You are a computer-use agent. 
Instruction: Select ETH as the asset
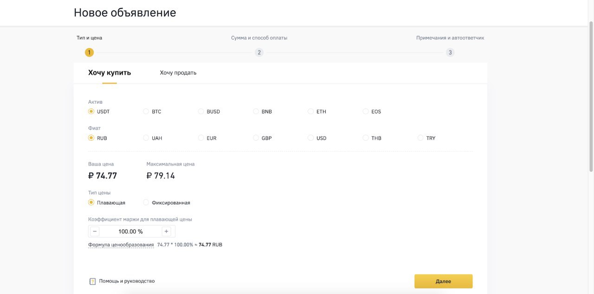point(310,111)
